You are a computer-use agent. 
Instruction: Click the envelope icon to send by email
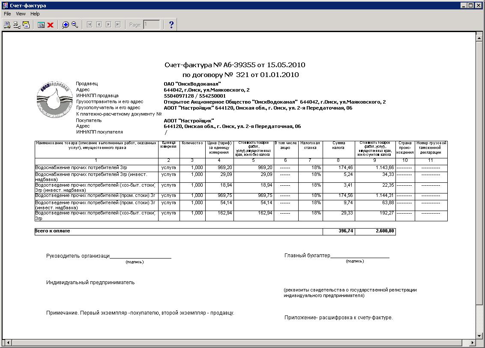click(26, 25)
